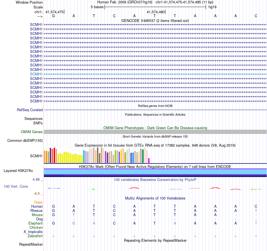
Task: Click the Dog species label
Action: [x=39, y=219]
